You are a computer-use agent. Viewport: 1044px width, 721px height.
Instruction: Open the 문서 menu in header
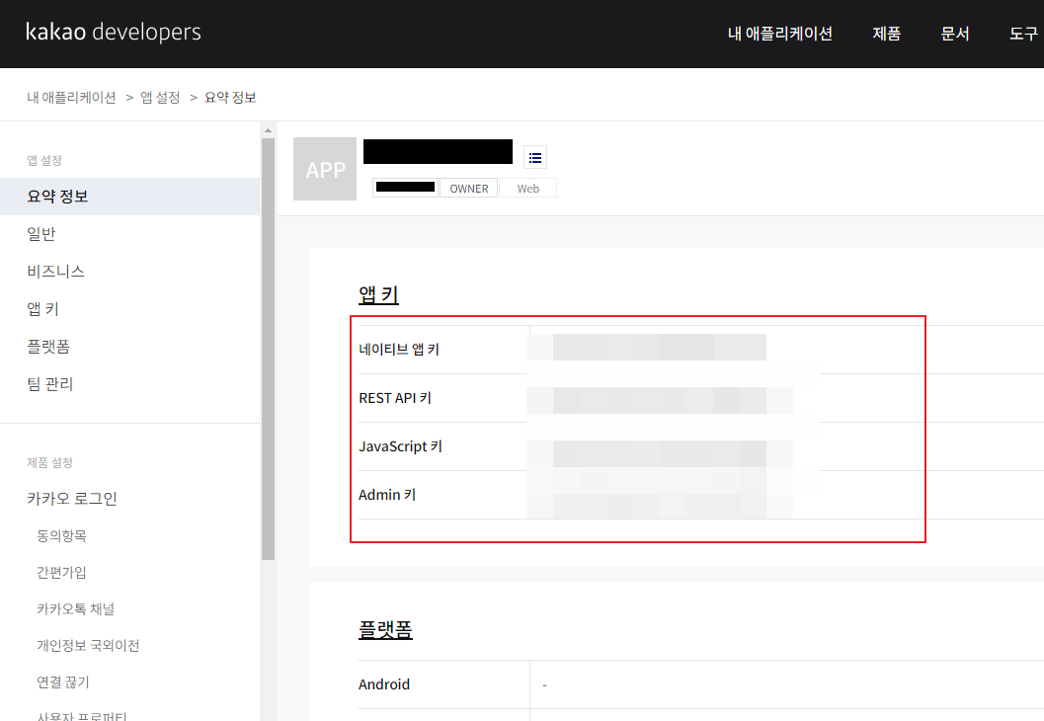pyautogui.click(x=955, y=34)
